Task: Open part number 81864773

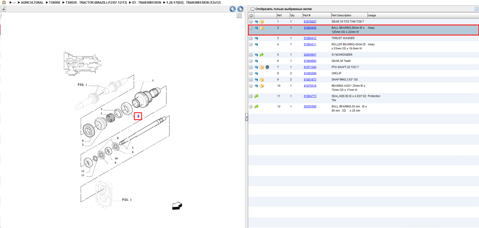Action: click(310, 96)
